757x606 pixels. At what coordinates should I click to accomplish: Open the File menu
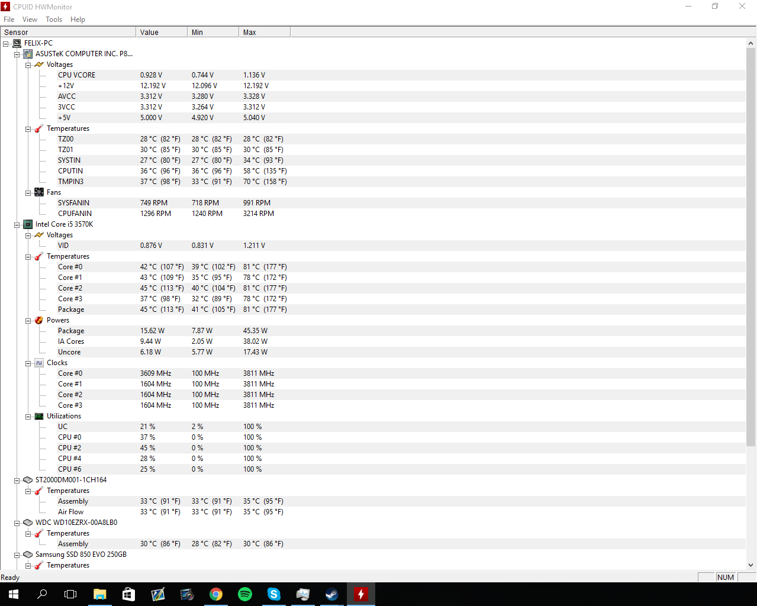pos(9,20)
